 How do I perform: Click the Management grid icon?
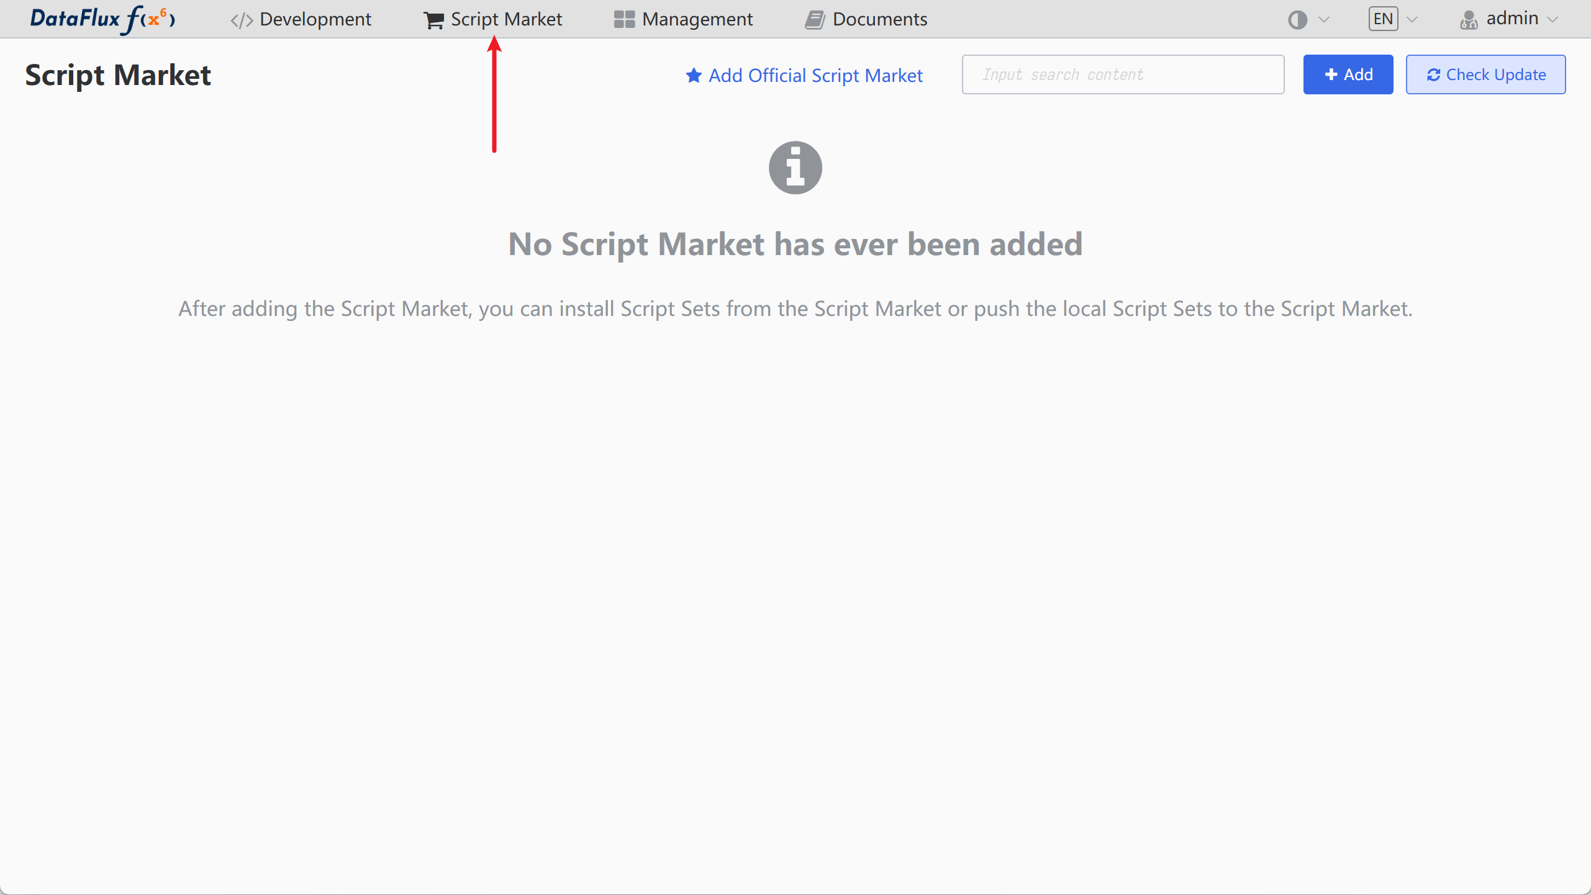(624, 20)
